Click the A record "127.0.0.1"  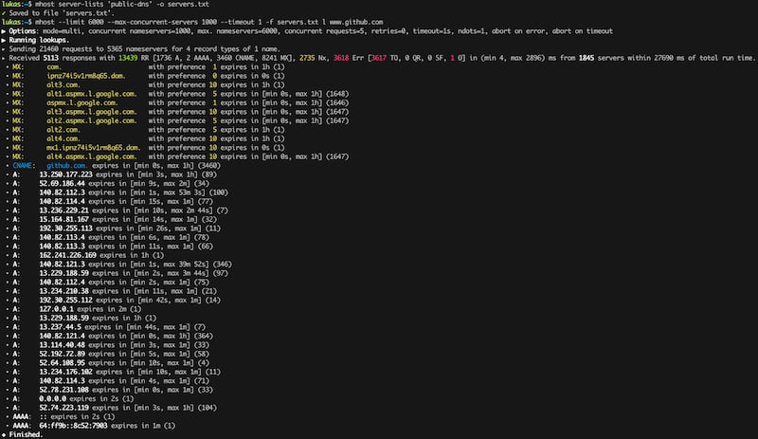[x=57, y=309]
